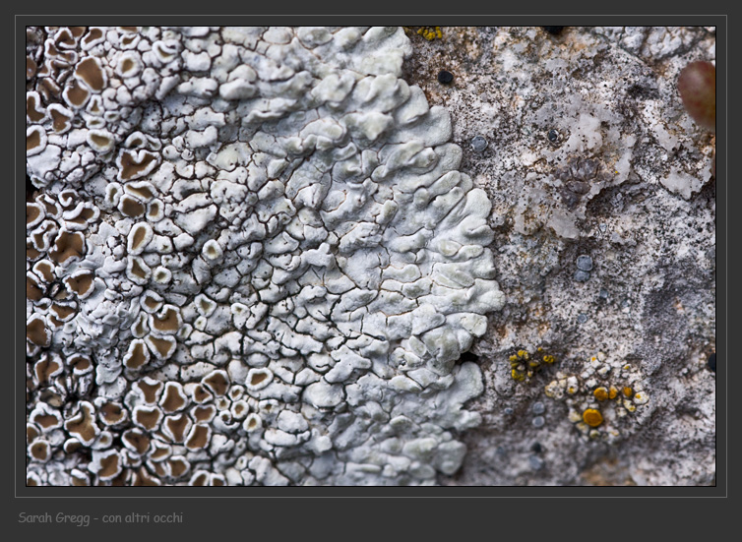Select the cream-rimmed cup in the photo's middle left
The height and width of the screenshot is (542, 742).
coord(139,236)
